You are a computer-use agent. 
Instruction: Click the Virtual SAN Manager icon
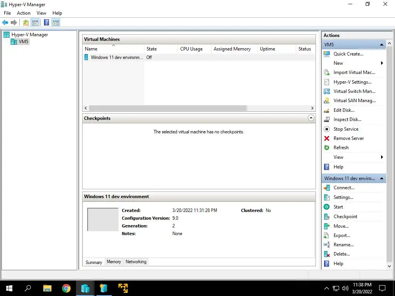click(x=327, y=101)
